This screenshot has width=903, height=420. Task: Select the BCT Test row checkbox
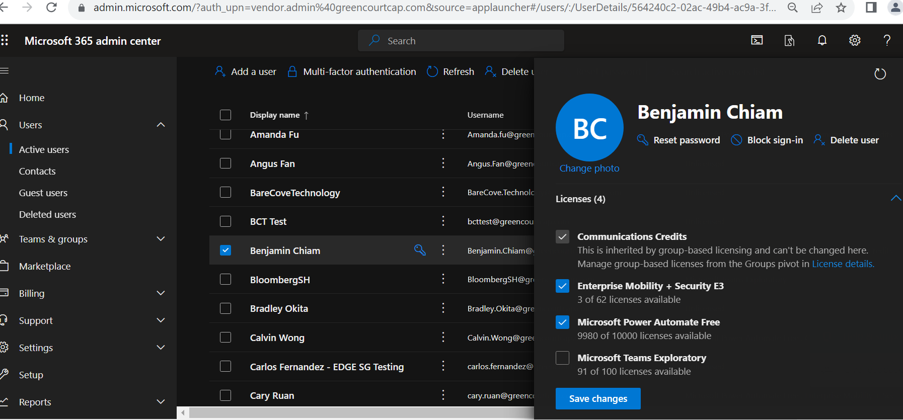pyautogui.click(x=225, y=221)
